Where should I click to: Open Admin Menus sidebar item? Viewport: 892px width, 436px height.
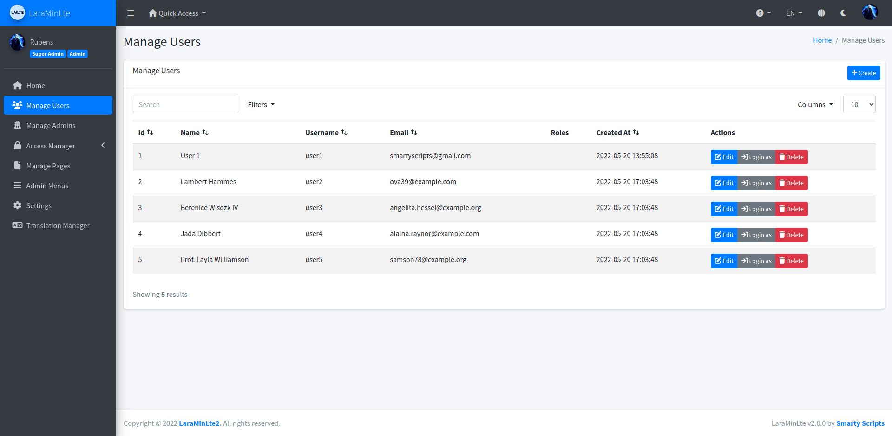pos(58,186)
